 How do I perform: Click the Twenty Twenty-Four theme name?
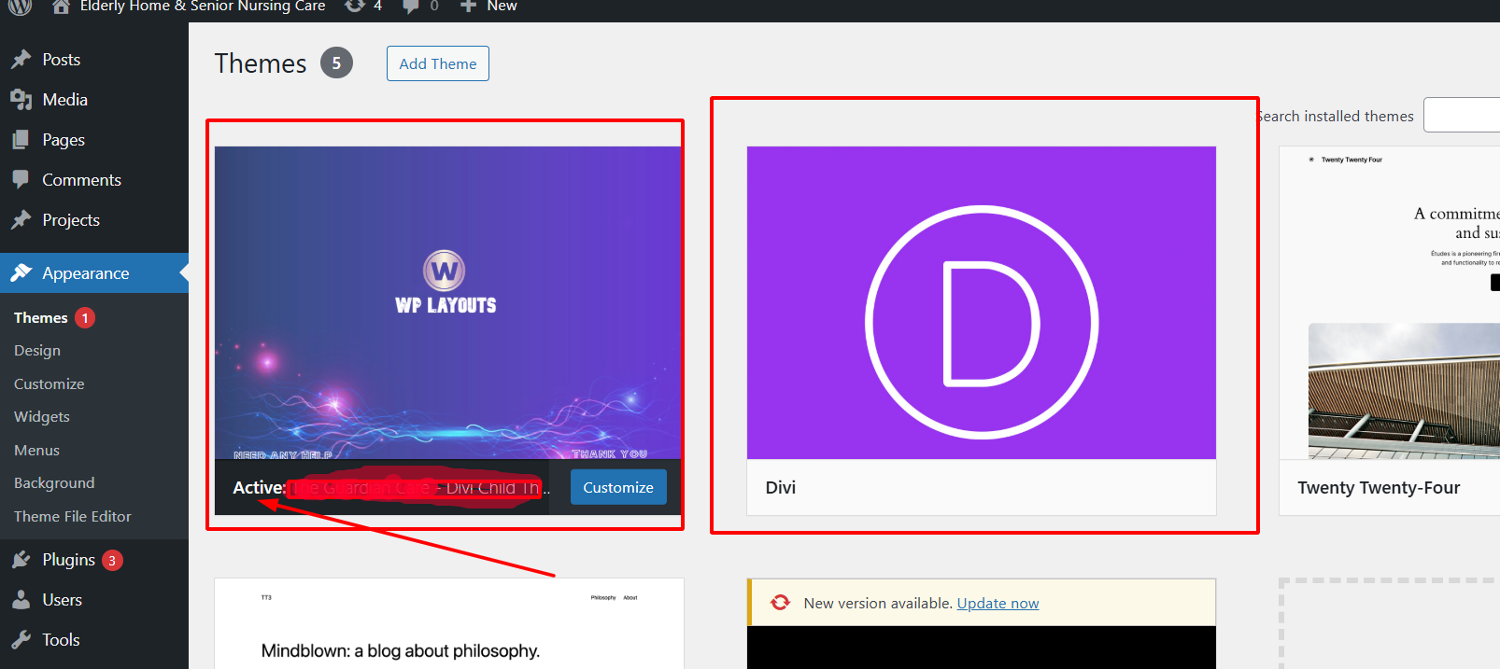(x=1379, y=488)
